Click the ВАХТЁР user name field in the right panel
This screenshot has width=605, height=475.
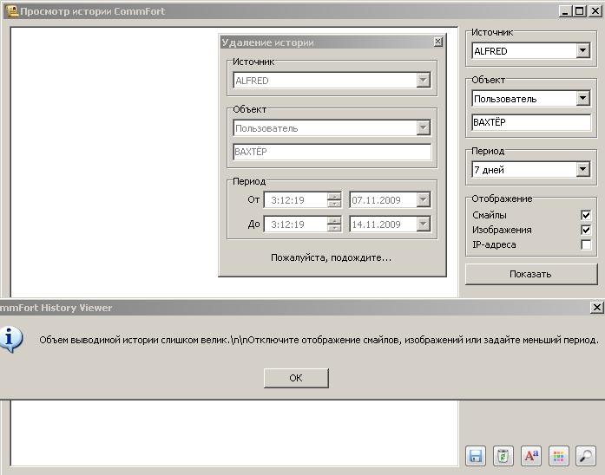coord(530,122)
